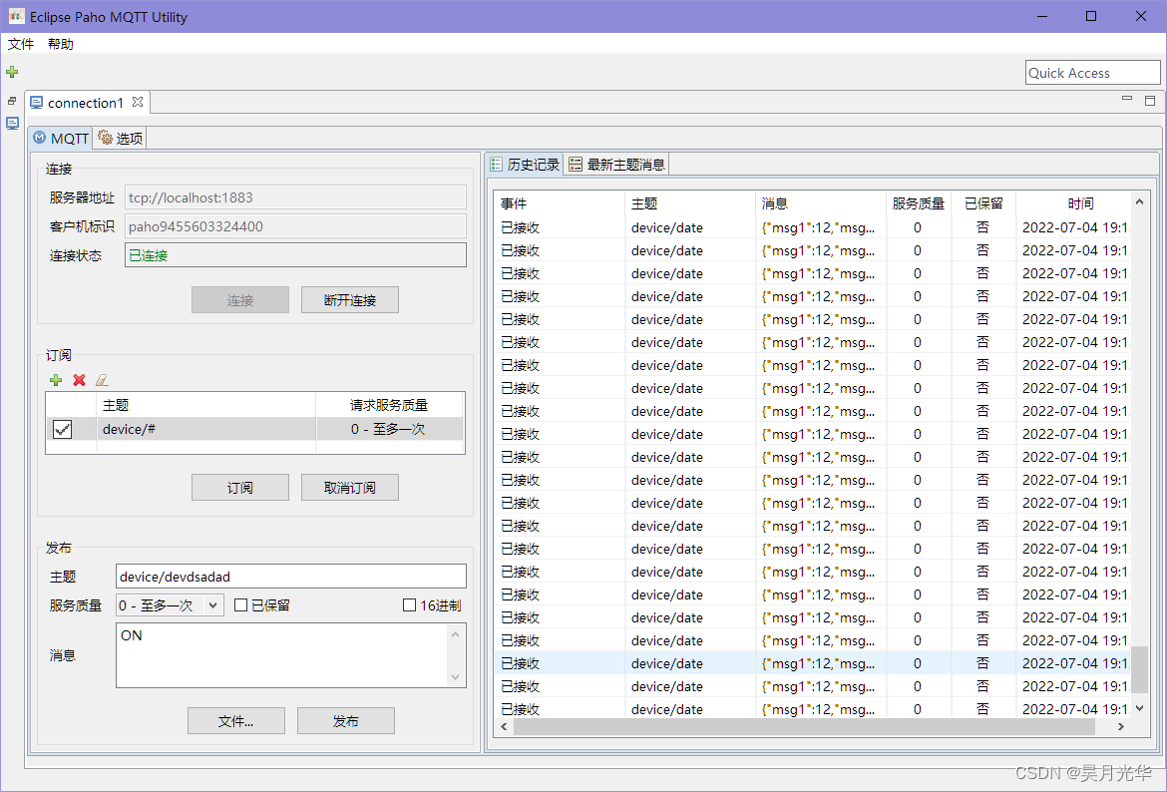Click the message box scroll up arrow
Viewport: 1167px width, 792px height.
click(x=456, y=634)
